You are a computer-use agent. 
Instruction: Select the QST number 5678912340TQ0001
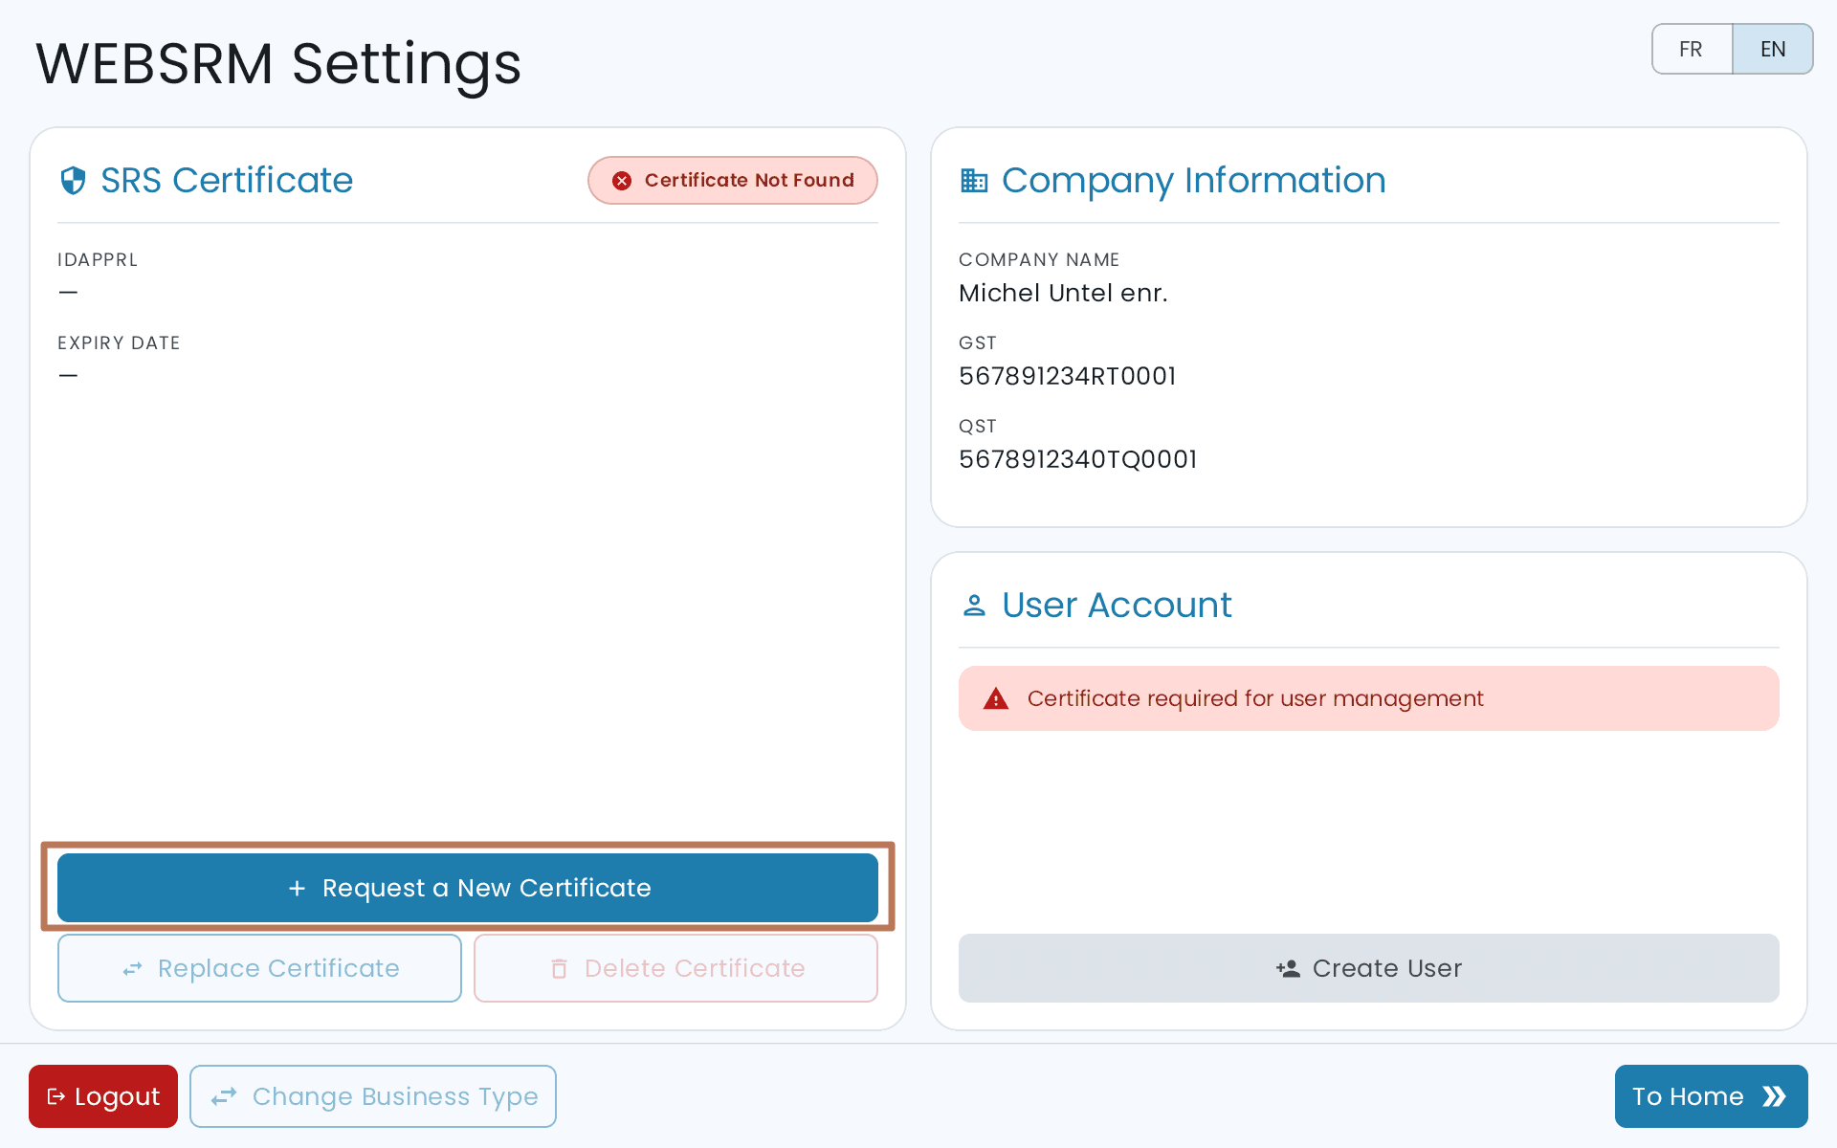coord(1078,459)
